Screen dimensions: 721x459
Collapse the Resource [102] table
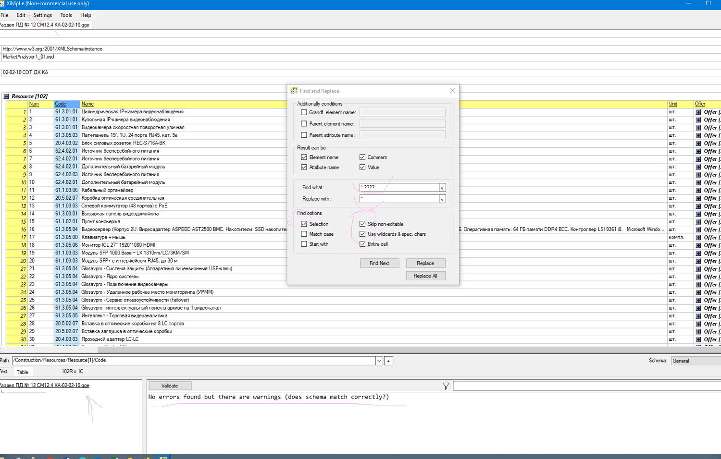click(x=6, y=97)
